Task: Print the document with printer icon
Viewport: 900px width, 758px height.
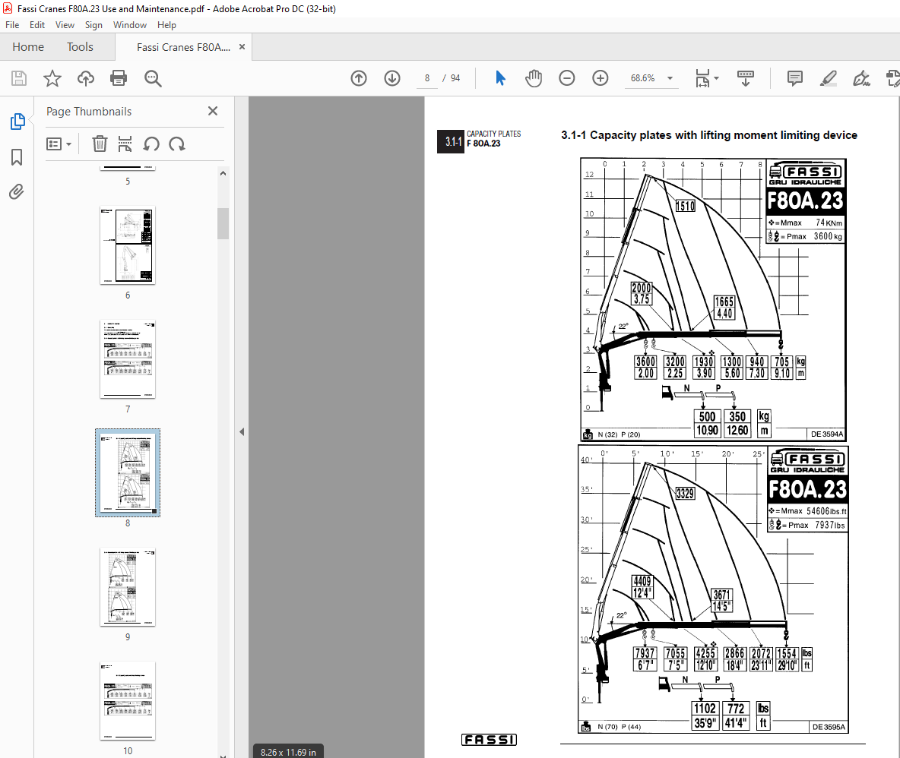Action: click(x=119, y=78)
